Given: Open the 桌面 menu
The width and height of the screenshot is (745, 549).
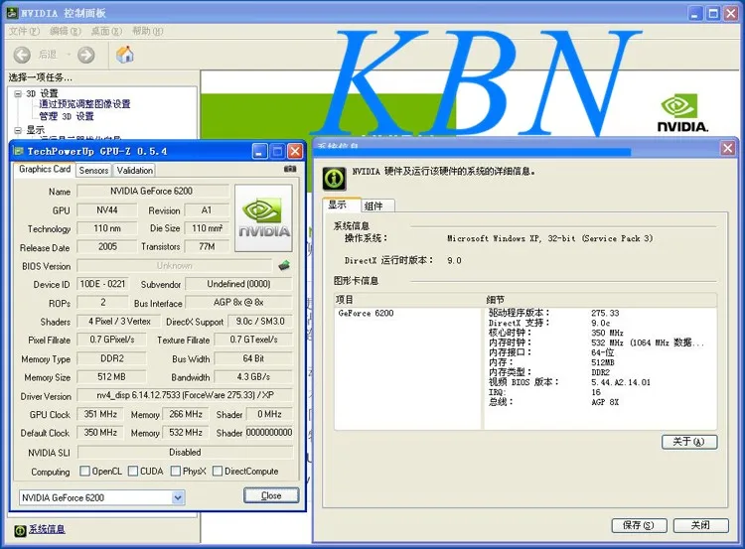Looking at the screenshot, I should [106, 32].
